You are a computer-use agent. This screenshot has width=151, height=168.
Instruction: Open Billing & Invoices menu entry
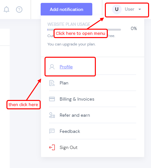coord(93,99)
